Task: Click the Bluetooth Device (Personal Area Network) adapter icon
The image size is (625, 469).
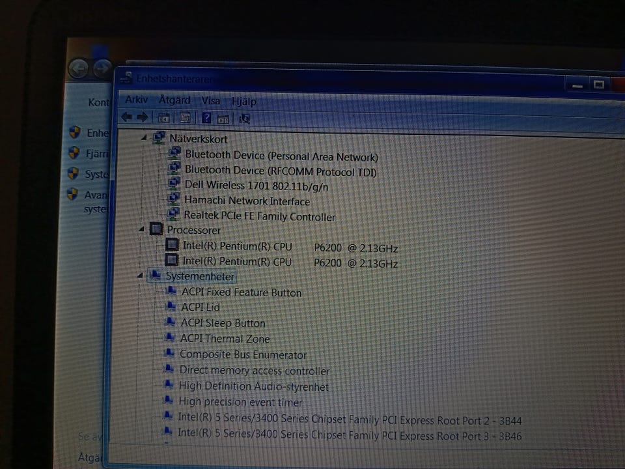Action: tap(174, 153)
